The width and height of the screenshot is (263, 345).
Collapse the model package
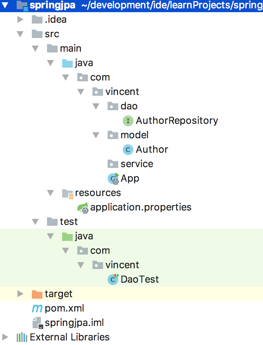point(96,135)
